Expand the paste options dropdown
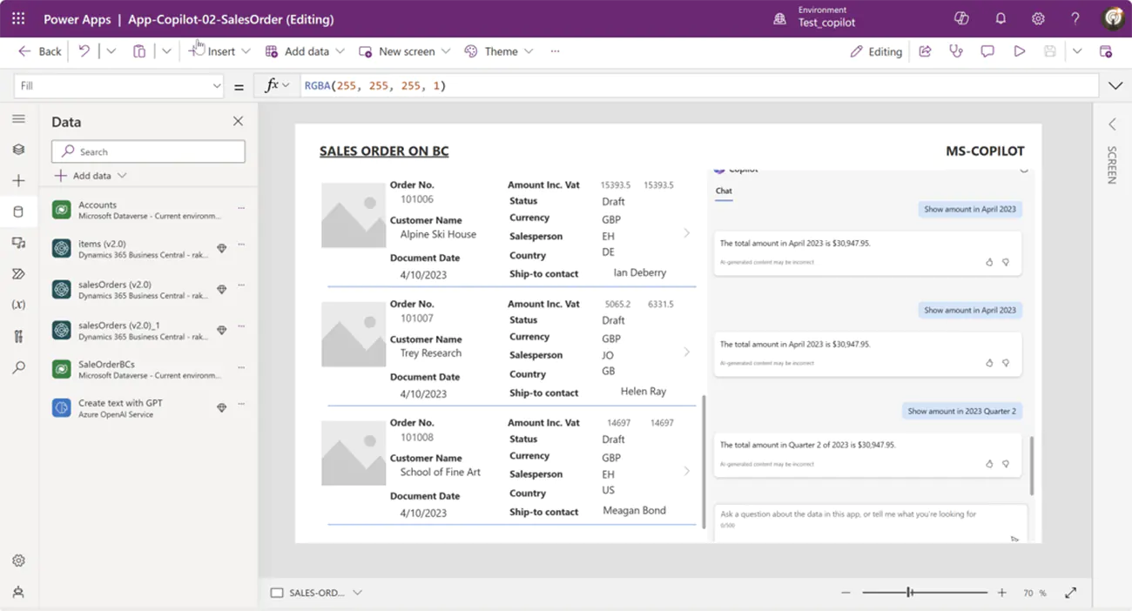This screenshot has width=1132, height=611. pyautogui.click(x=165, y=51)
